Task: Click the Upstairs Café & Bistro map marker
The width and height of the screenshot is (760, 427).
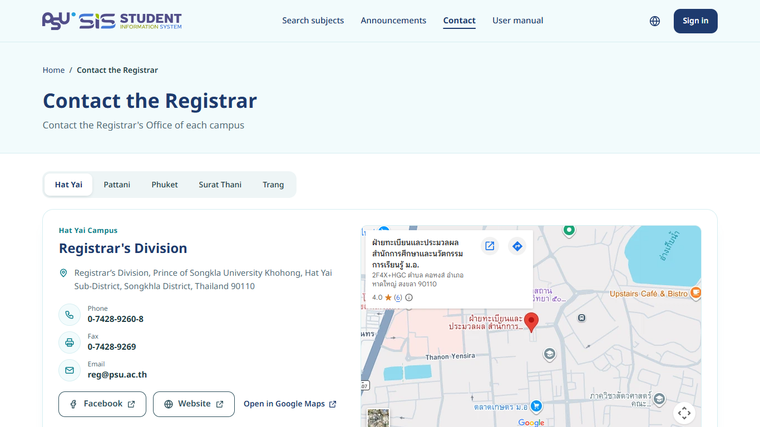Action: pos(695,293)
